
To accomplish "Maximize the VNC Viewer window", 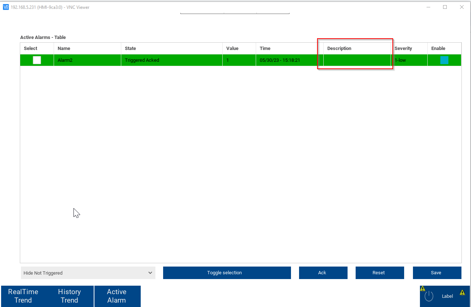I will click(445, 7).
